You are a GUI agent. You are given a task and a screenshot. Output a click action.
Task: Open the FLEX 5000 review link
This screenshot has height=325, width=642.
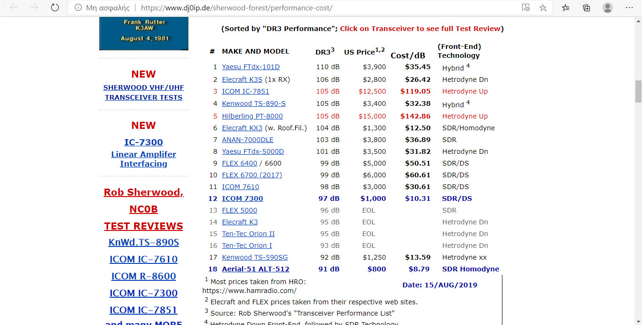(x=239, y=210)
